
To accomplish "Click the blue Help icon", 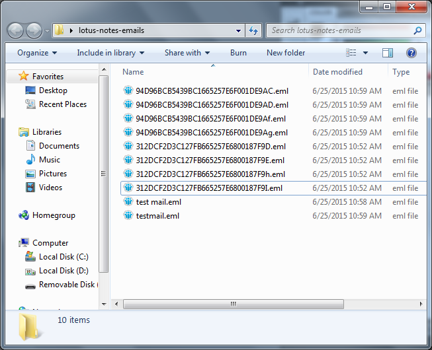I will pos(411,53).
